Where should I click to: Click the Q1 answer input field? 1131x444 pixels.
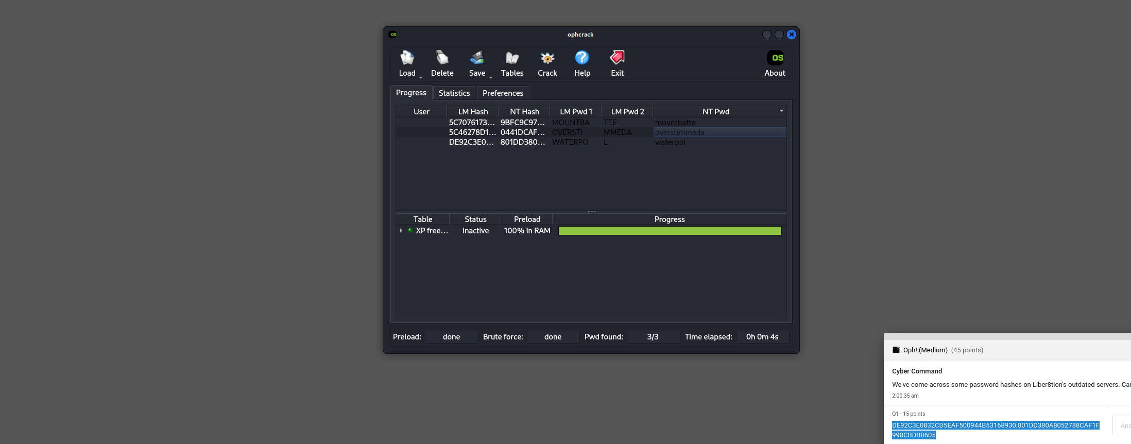tap(1122, 425)
